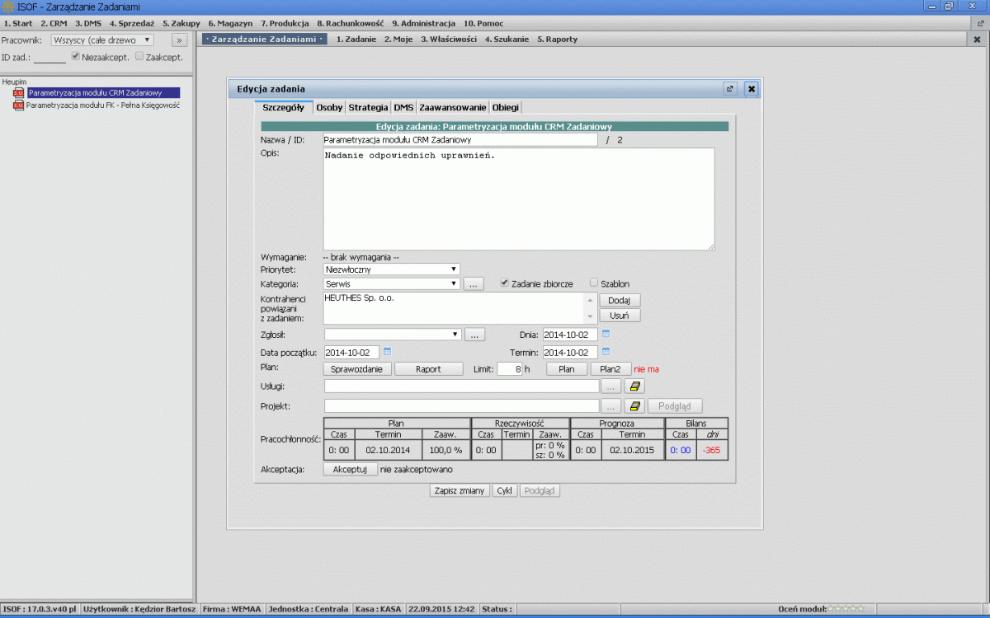Click the Akceptuj button
The image size is (990, 618).
coord(350,469)
